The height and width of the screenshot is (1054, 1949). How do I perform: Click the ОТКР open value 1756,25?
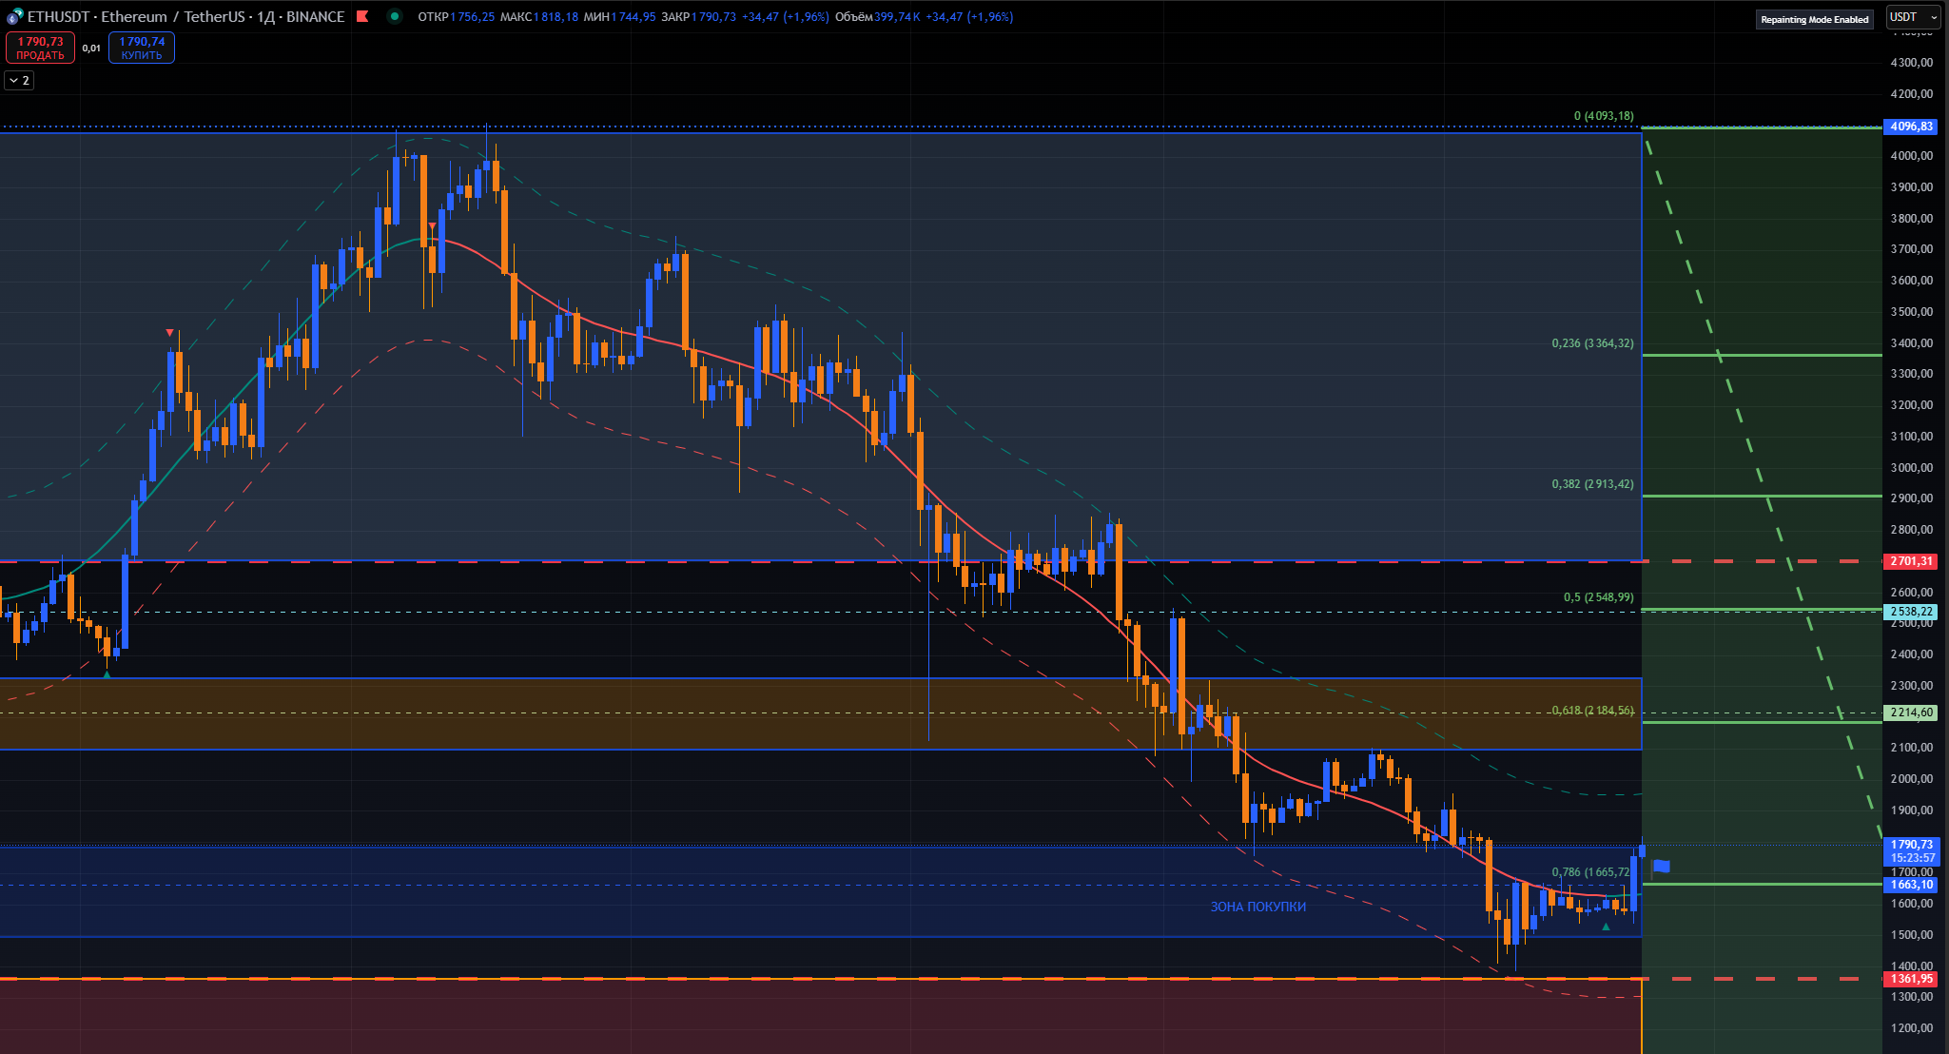[x=472, y=17]
